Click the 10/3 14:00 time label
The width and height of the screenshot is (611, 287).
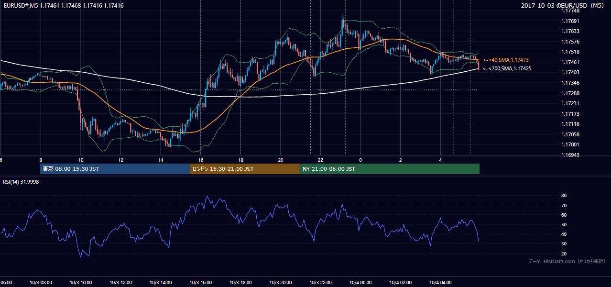(161, 282)
